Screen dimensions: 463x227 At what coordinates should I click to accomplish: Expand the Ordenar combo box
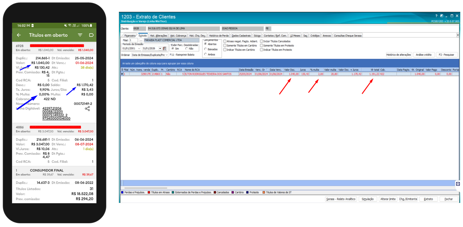[x=166, y=55]
